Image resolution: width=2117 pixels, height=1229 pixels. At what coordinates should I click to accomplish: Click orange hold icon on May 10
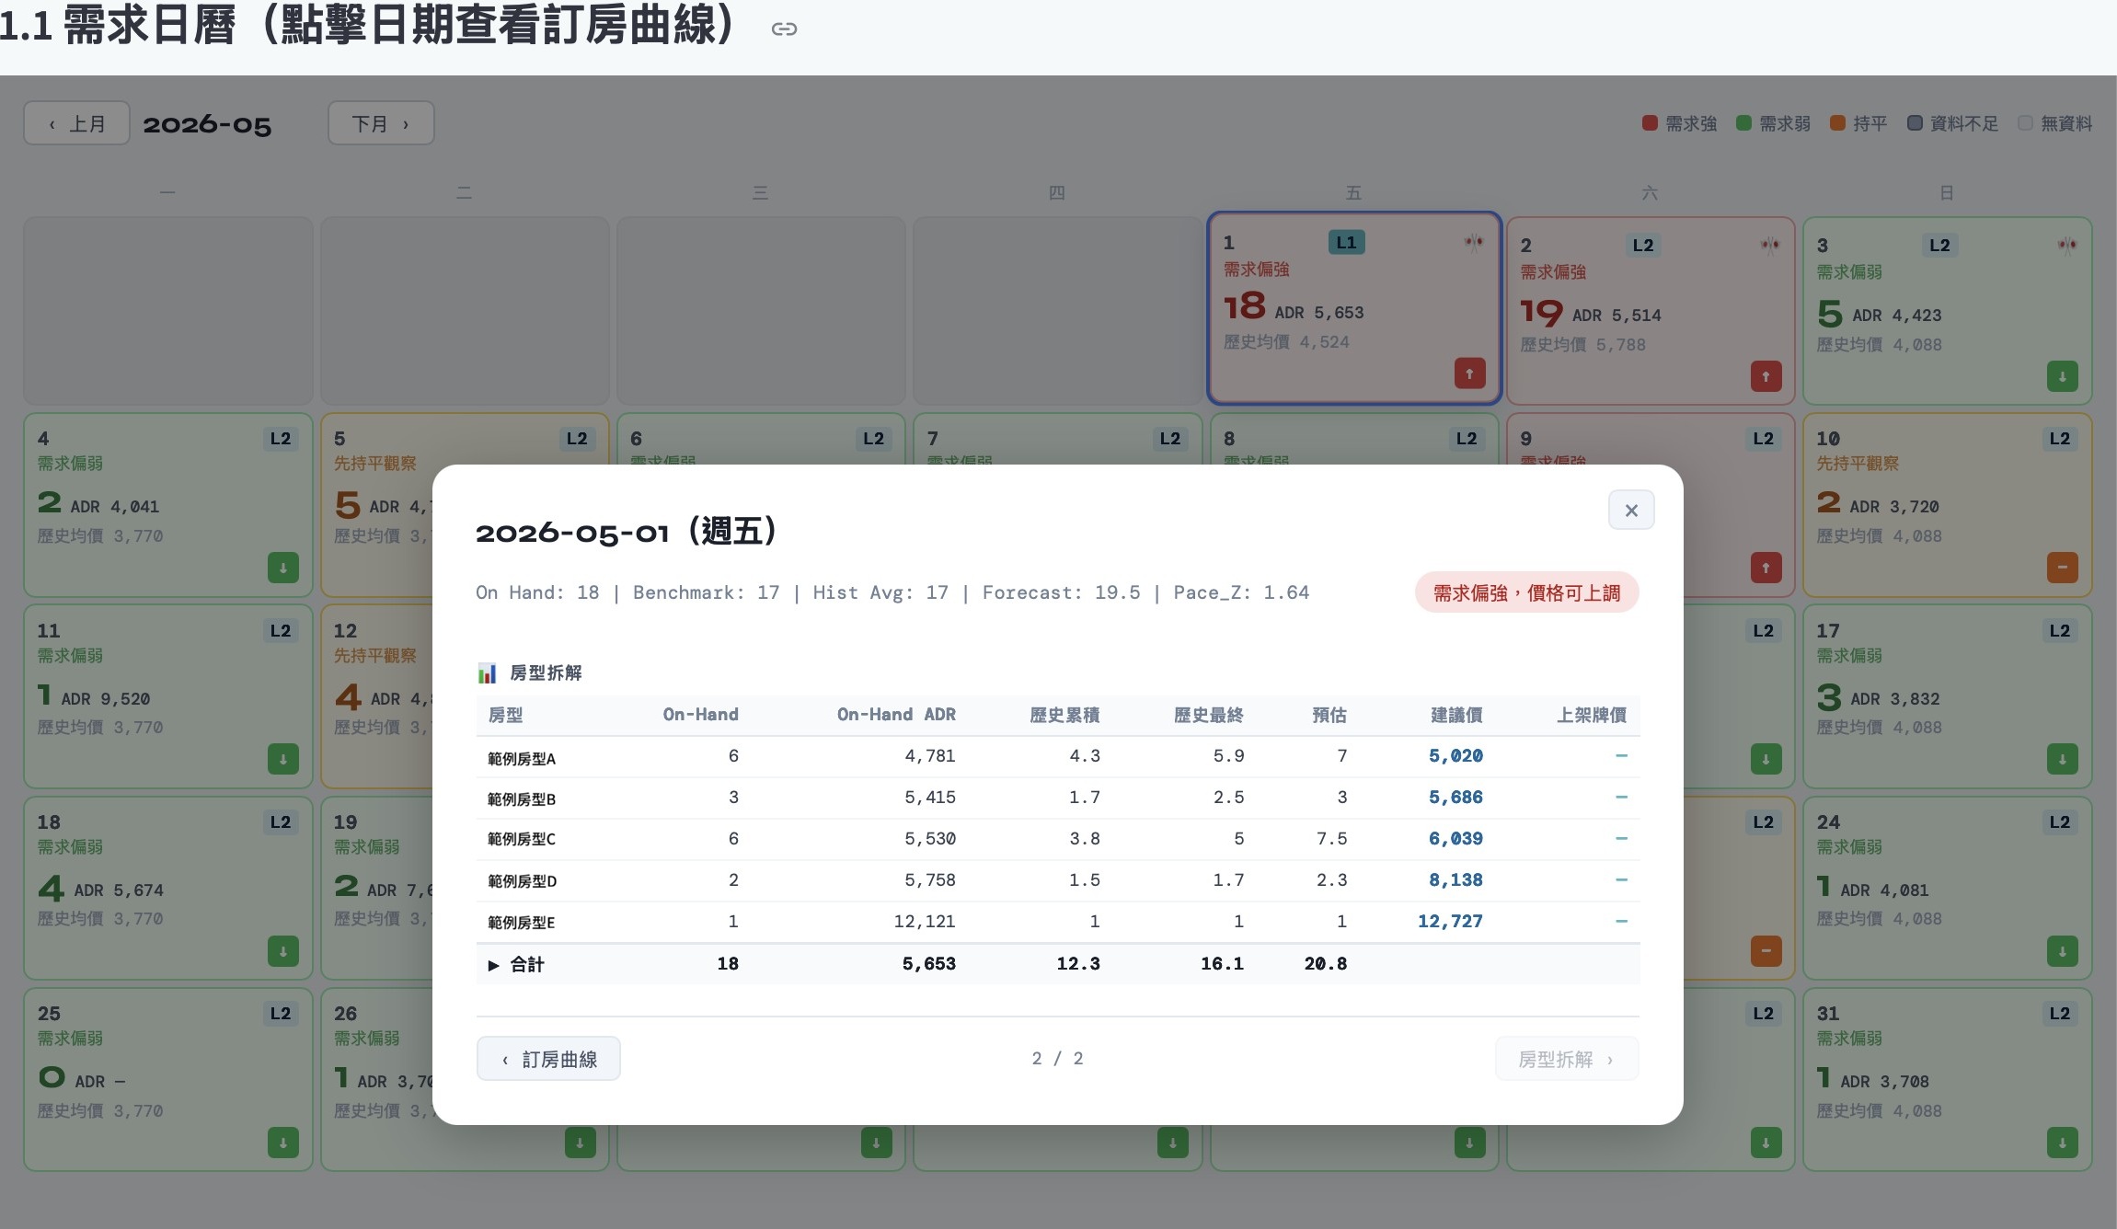[2062, 568]
